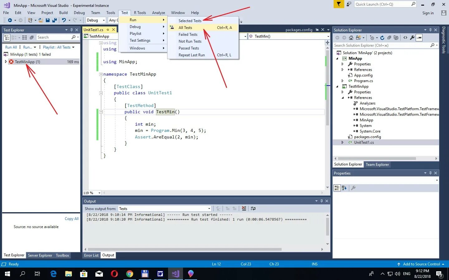Screen dimensions: 449x280
Task: Expand the TestMinApp (1) test node
Action: point(6,62)
